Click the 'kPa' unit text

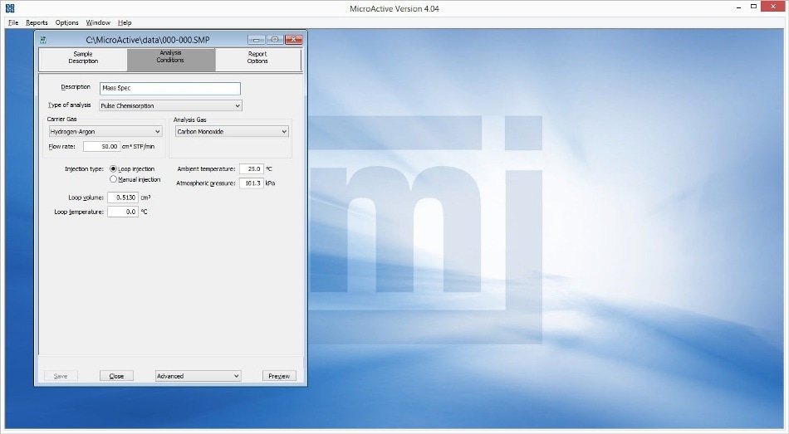(270, 183)
